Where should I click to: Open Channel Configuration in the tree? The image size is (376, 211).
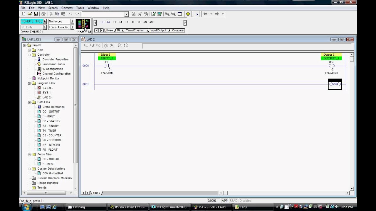pyautogui.click(x=56, y=74)
